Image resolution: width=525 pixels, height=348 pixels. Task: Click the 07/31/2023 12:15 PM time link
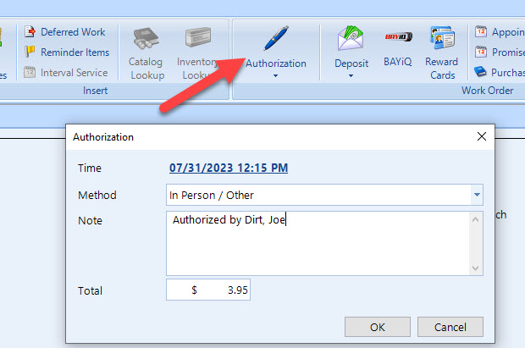click(229, 168)
